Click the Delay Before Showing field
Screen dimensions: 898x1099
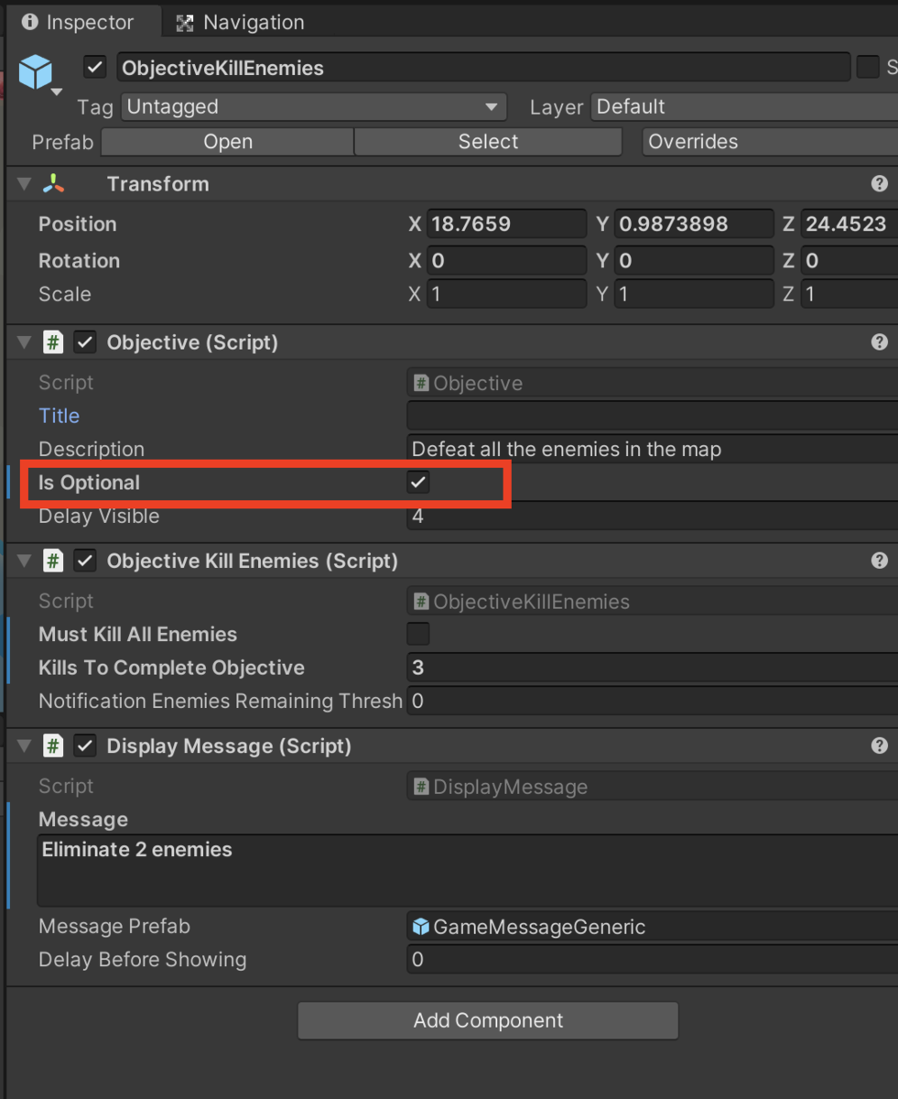coord(652,960)
